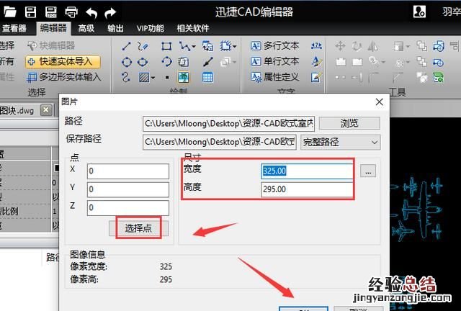Image resolution: width=461 pixels, height=311 pixels.
Task: Click the 浏览 browse button
Action: [x=349, y=123]
